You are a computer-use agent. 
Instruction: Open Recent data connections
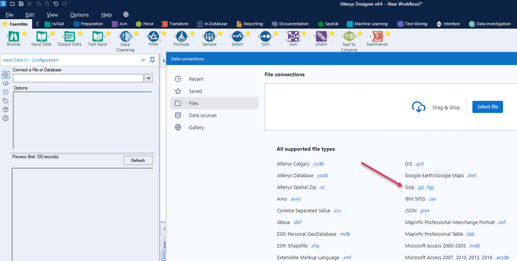pyautogui.click(x=214, y=79)
